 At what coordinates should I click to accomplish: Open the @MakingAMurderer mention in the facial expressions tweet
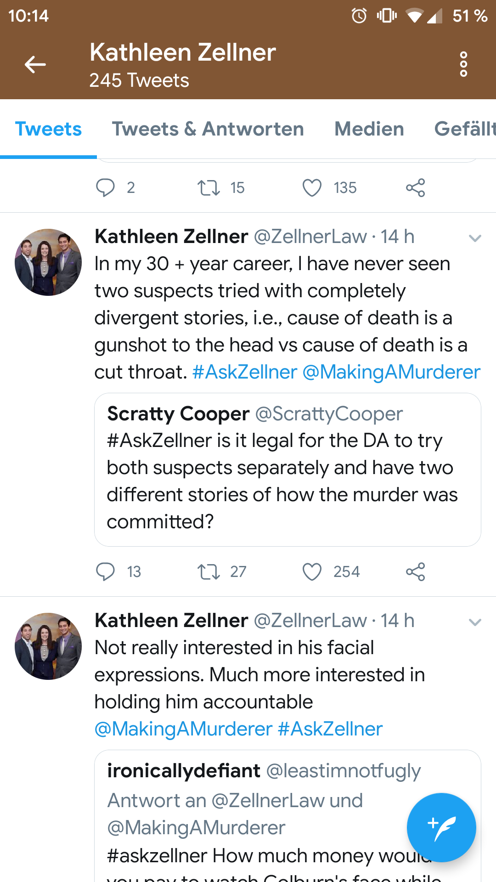(183, 729)
